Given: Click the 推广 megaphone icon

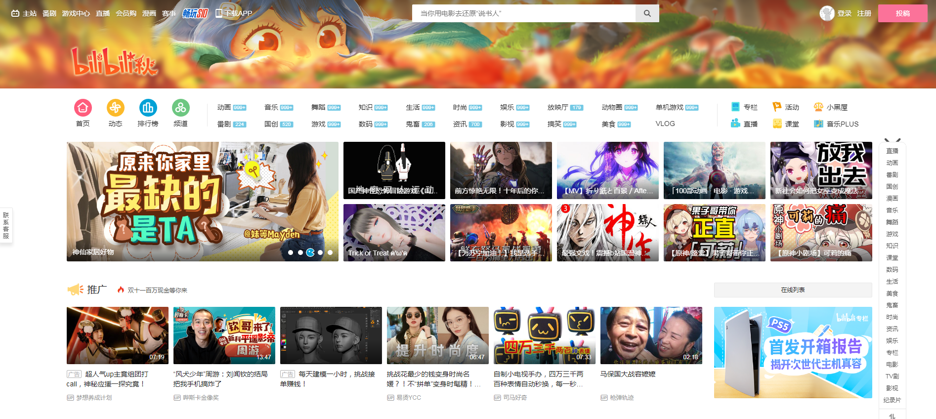Looking at the screenshot, I should pyautogui.click(x=76, y=290).
